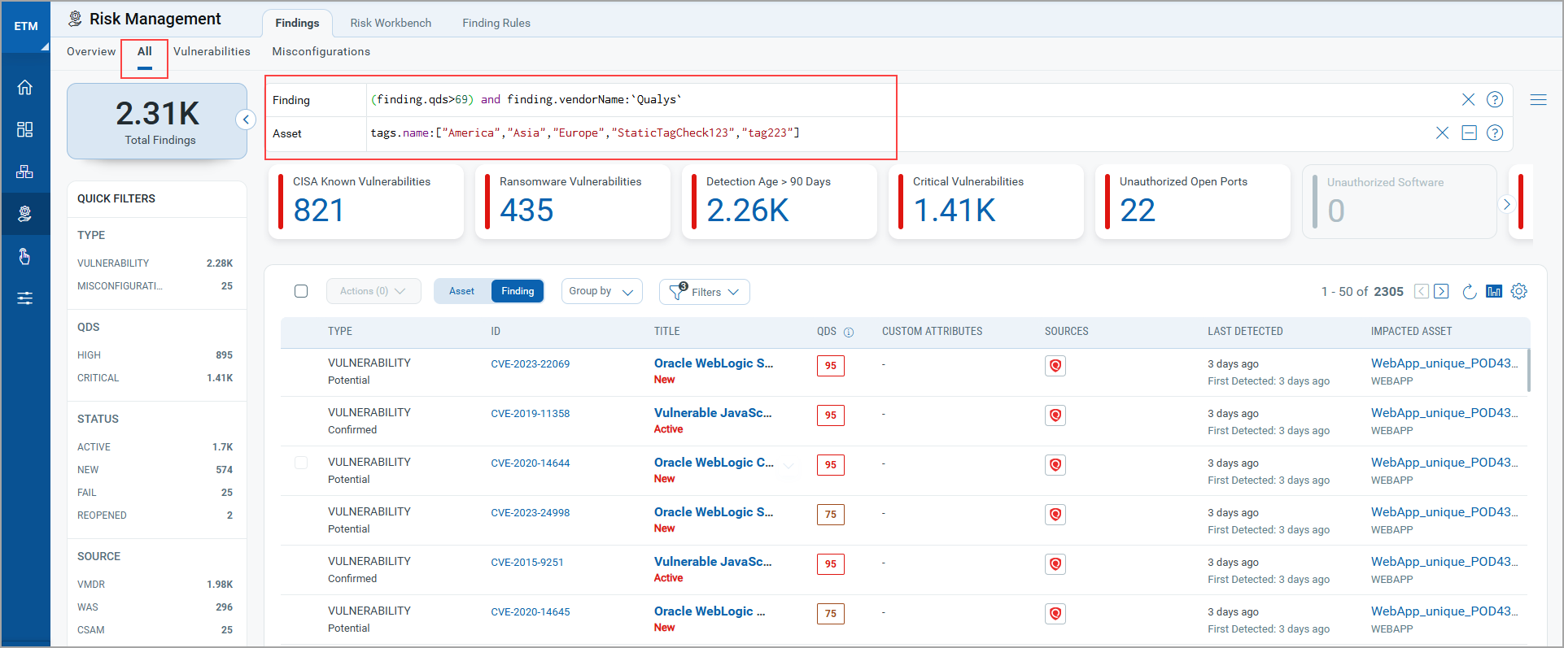Click source icon for CVE-2015-9251
The height and width of the screenshot is (648, 1564).
click(1055, 564)
